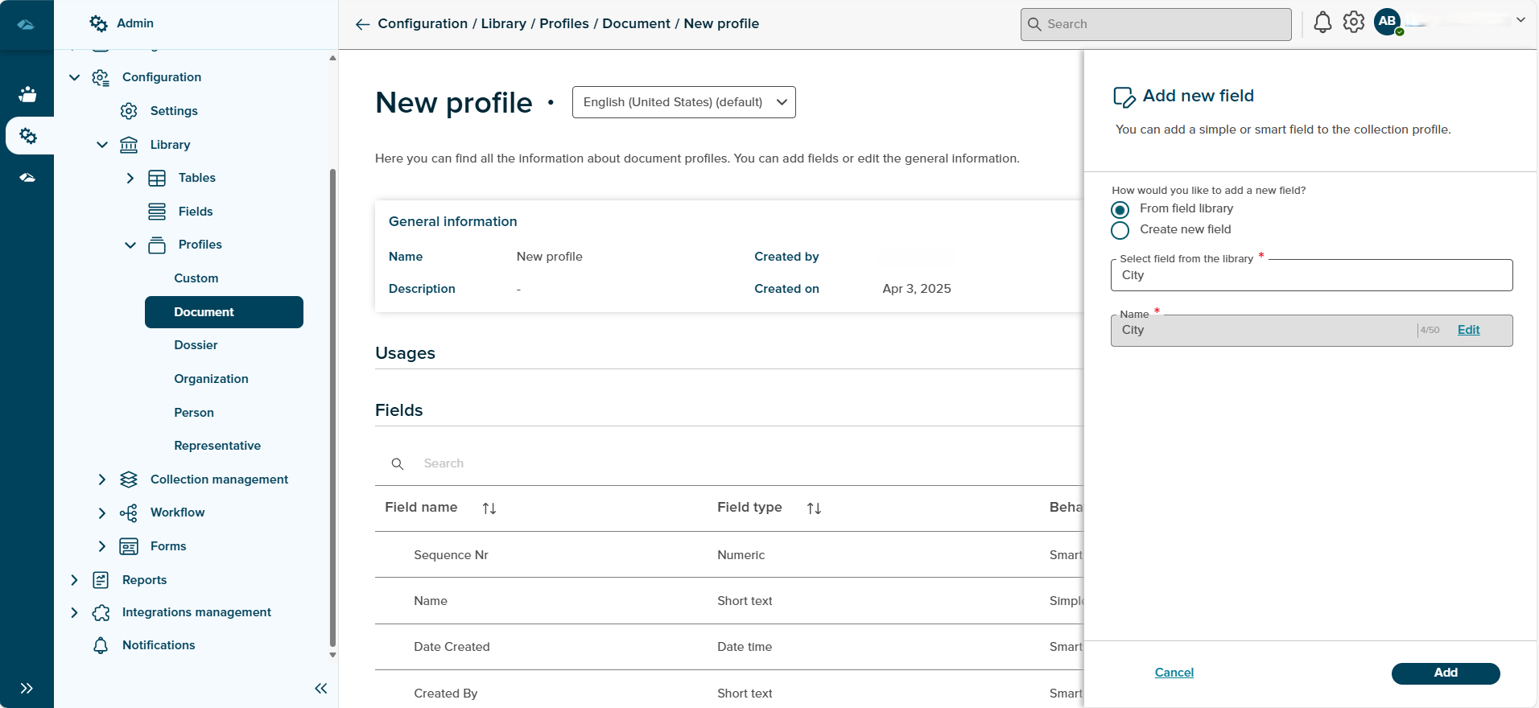Select the 'From field library' radio option
Screen dimensions: 1539x708
click(1120, 209)
